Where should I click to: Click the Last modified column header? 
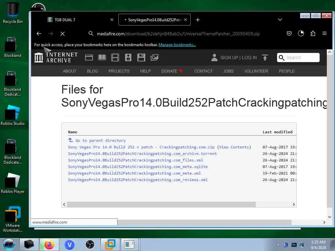point(277,132)
